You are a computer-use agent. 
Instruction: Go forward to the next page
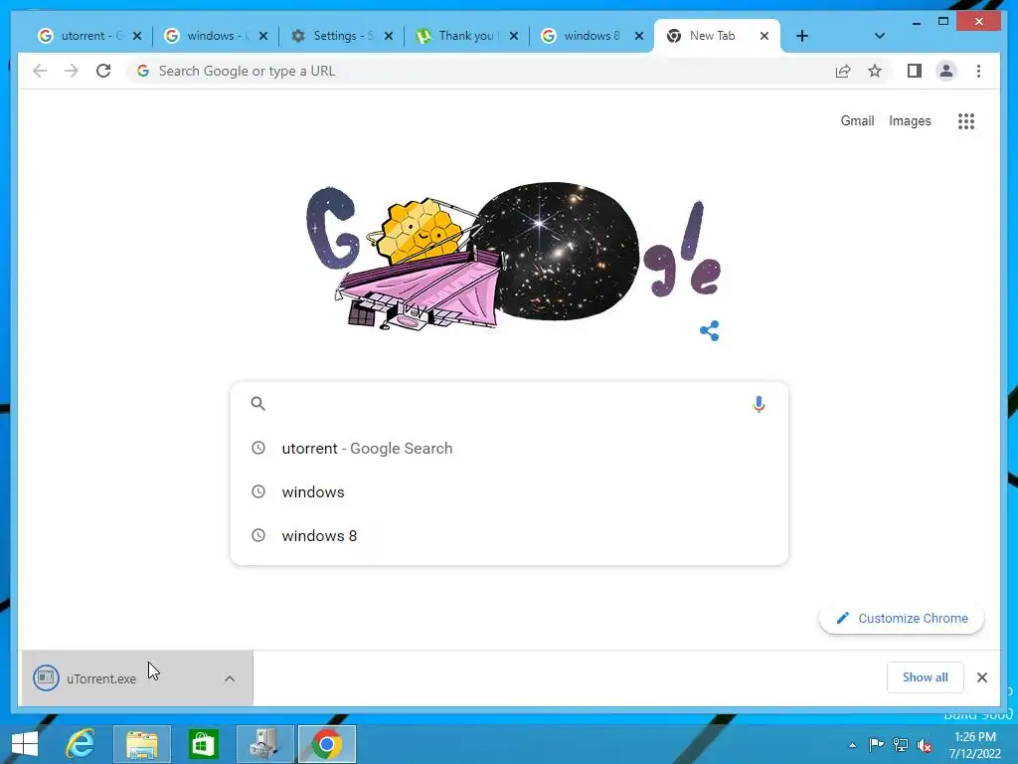[72, 71]
